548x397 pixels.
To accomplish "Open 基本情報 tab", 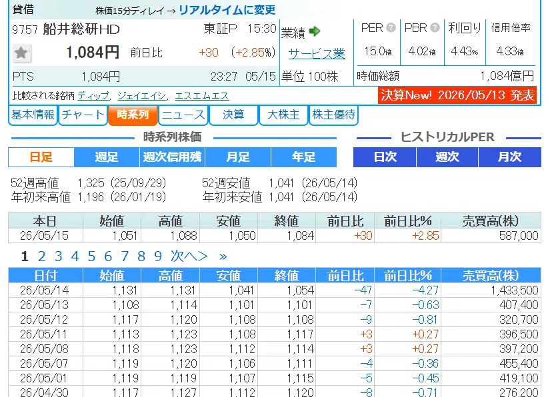I will (33, 115).
